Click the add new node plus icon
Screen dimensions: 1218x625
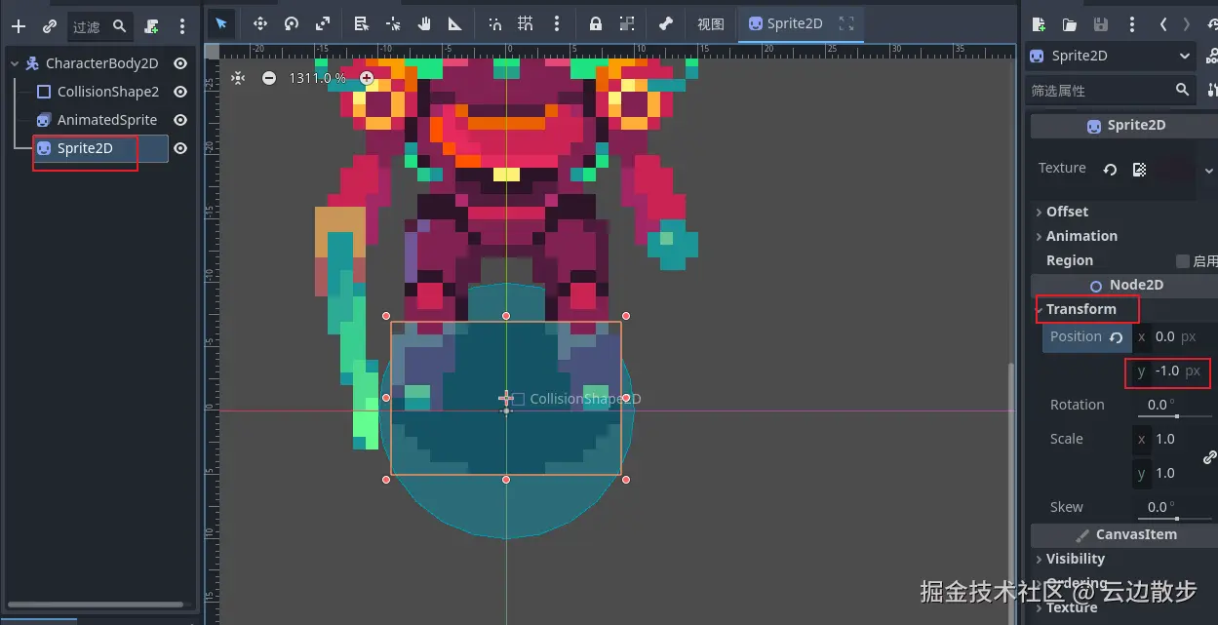click(18, 26)
